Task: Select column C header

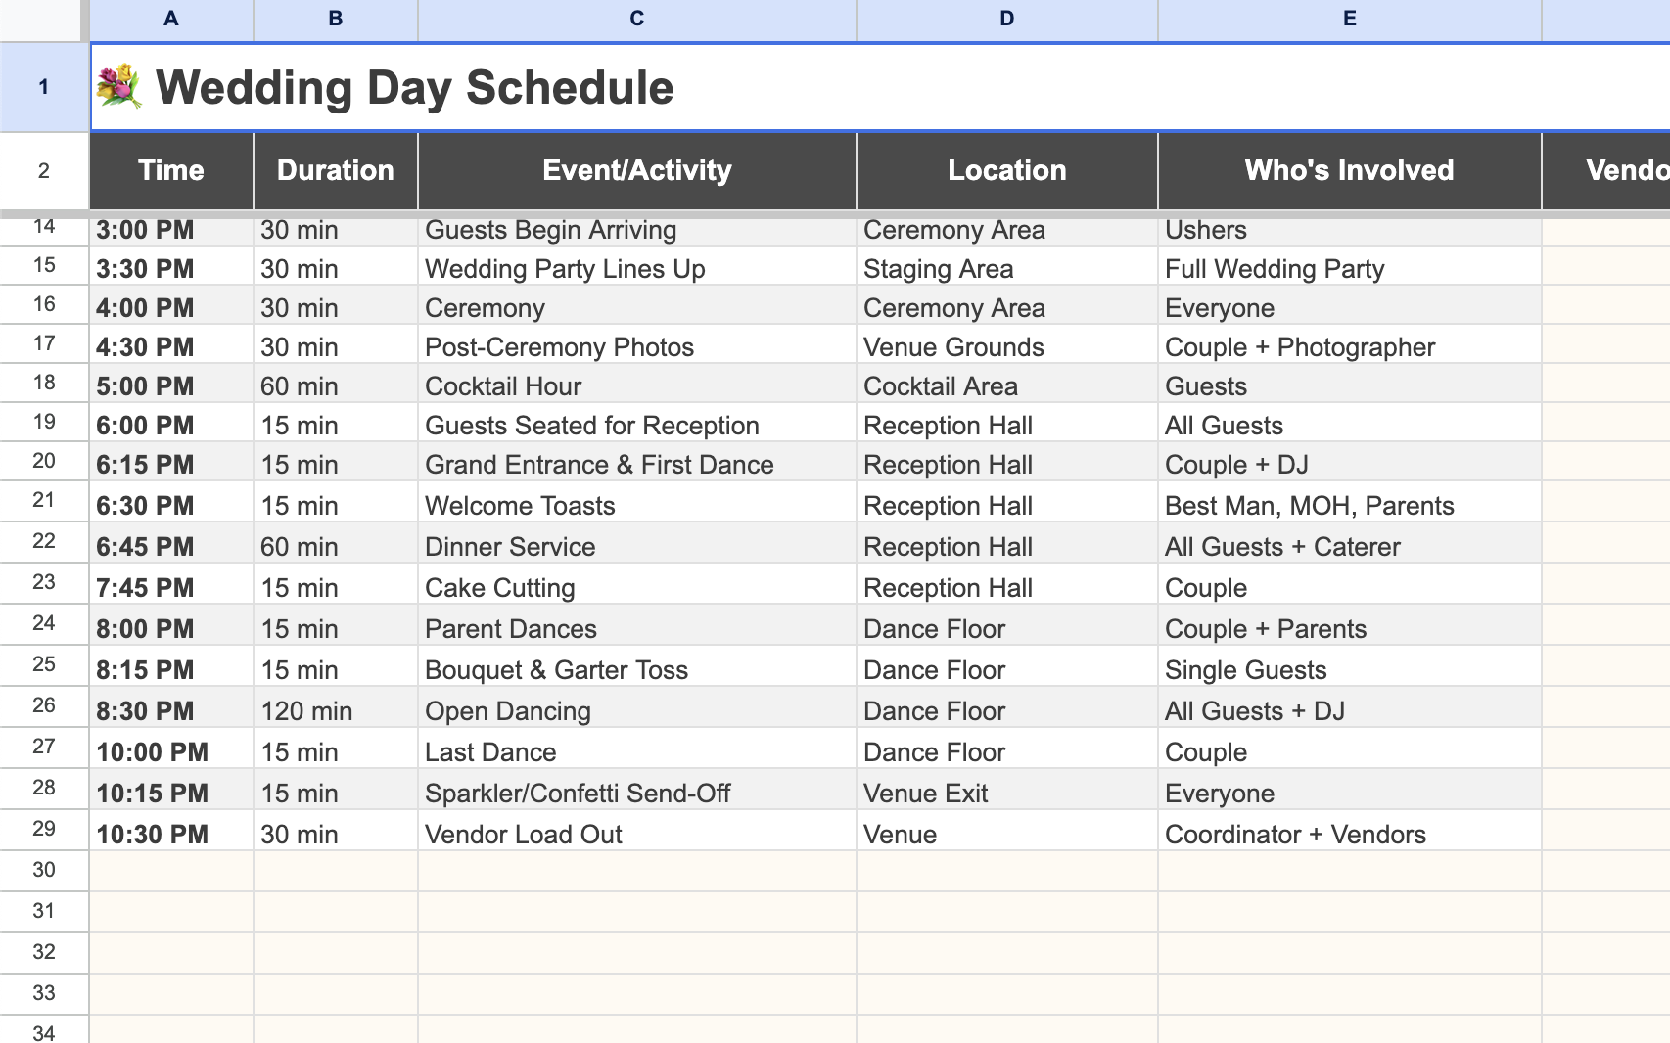Action: 636,18
